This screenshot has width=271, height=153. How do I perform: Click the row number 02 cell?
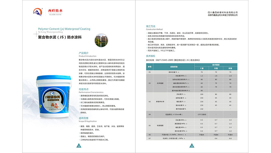(x=150, y=83)
